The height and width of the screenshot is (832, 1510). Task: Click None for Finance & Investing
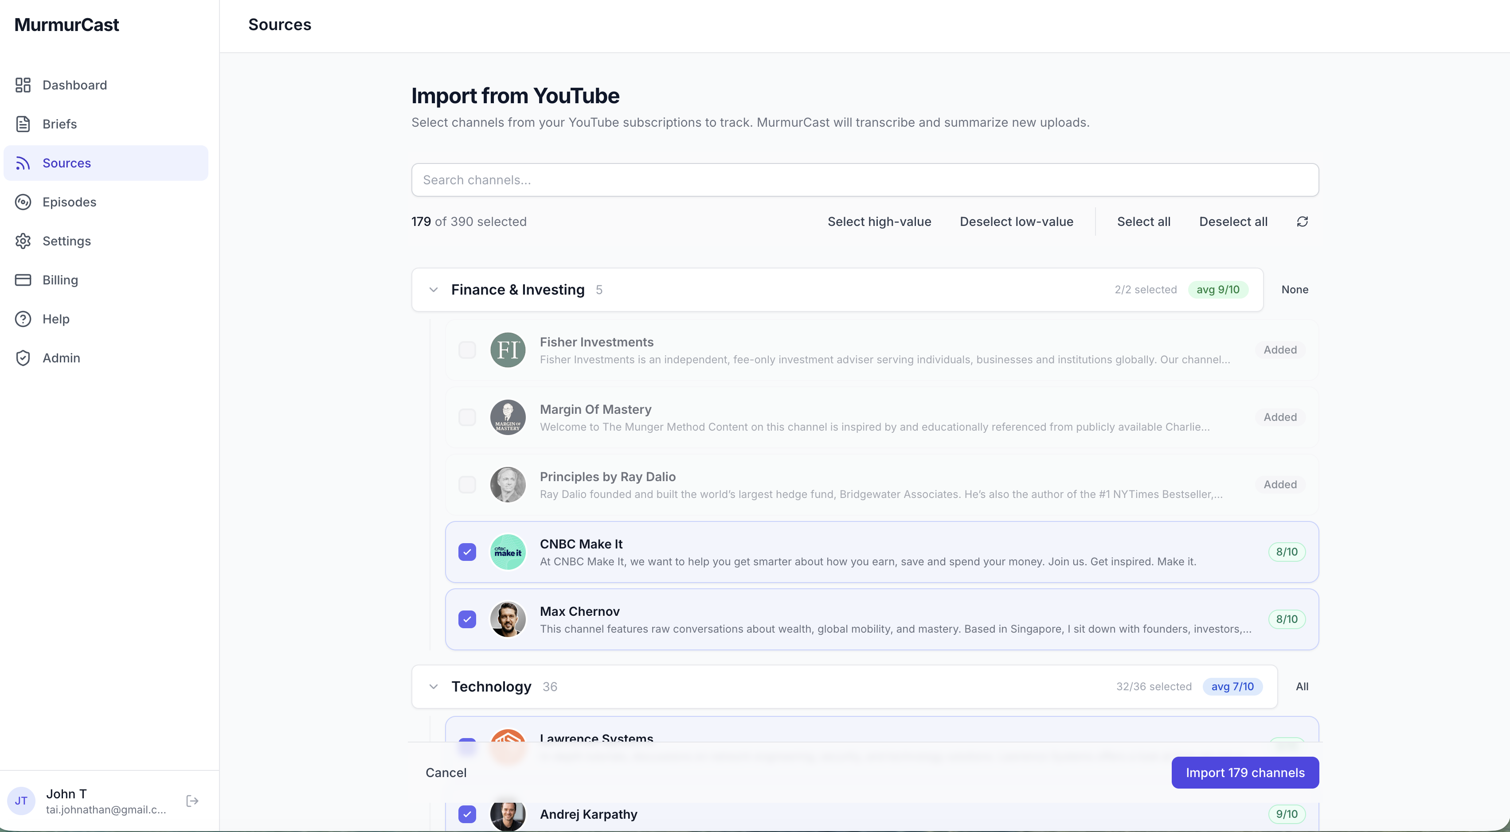pos(1294,289)
